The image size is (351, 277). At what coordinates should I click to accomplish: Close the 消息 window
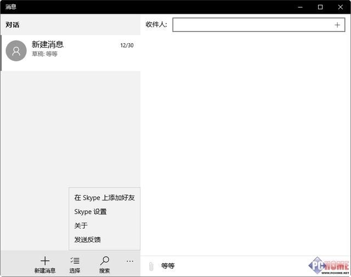[x=341, y=7]
